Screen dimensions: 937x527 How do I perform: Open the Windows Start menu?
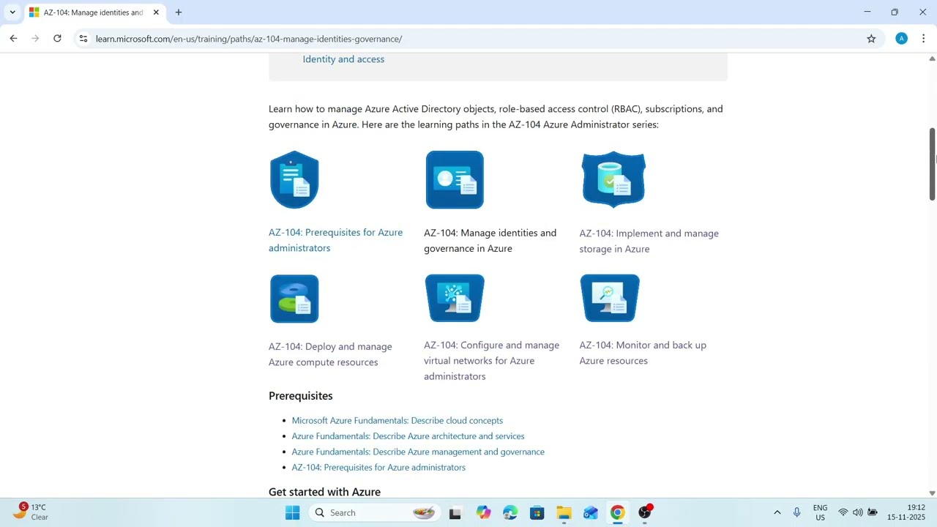pyautogui.click(x=292, y=512)
